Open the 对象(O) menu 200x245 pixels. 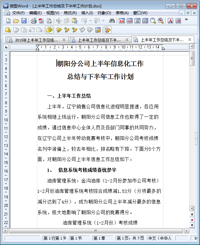click(x=104, y=13)
